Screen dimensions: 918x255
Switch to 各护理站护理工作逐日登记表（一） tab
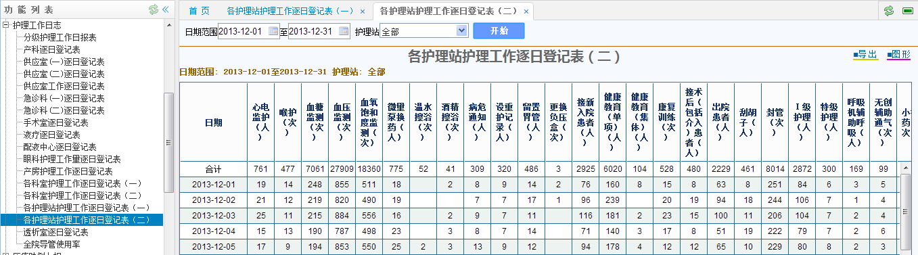[290, 11]
